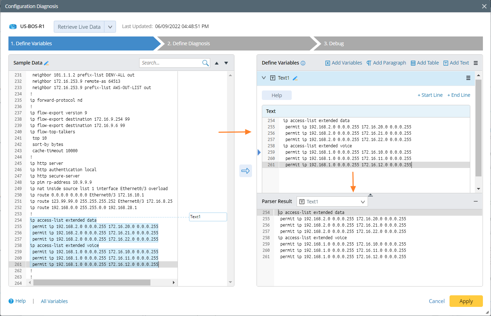491x316 pixels.
Task: Click the Sample Data vertical scroll up arrow
Action: click(x=230, y=75)
